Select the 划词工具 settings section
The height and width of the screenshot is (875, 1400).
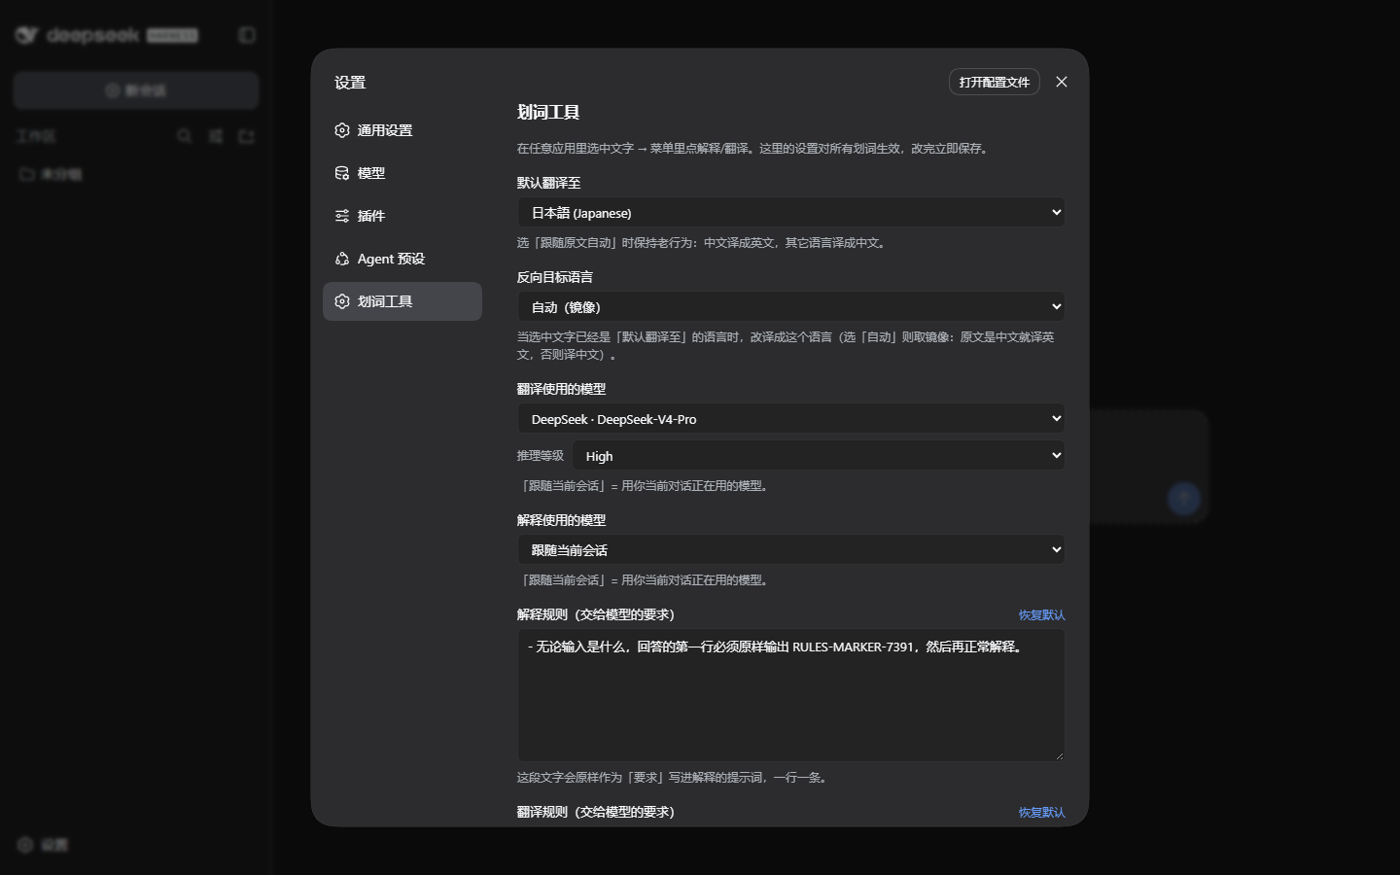[402, 301]
